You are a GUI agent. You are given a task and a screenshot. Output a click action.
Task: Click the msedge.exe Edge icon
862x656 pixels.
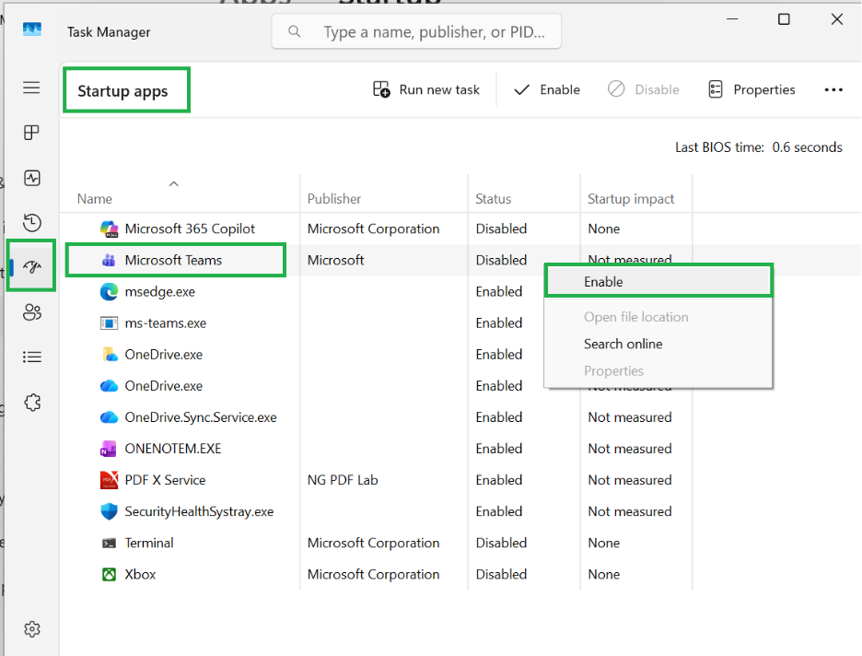click(109, 291)
